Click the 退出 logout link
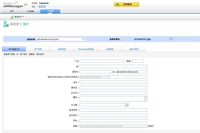Viewport: 200px width, 133px height. tap(34, 6)
